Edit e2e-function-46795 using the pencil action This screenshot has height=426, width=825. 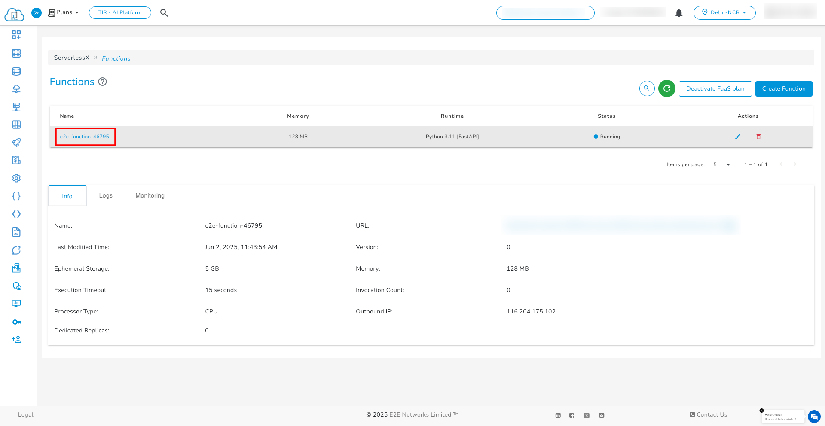click(738, 137)
